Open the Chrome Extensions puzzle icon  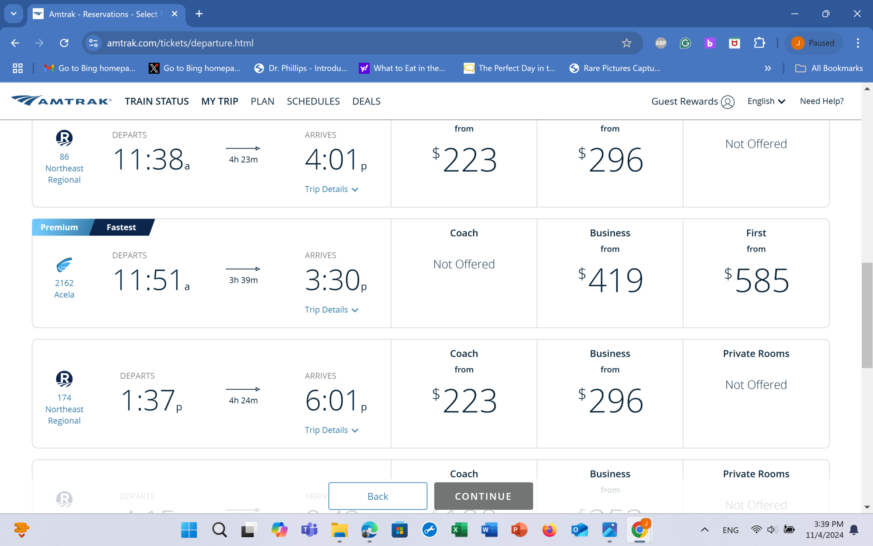[760, 43]
